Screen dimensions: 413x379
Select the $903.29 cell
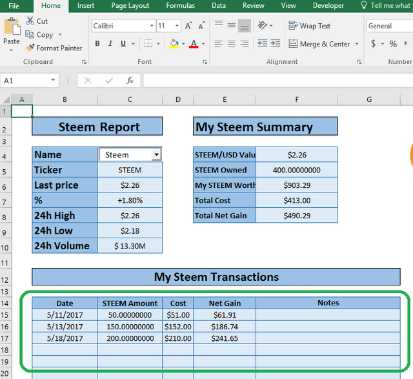[297, 185]
